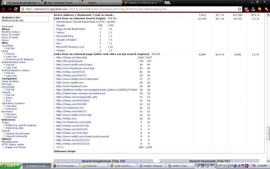This screenshot has height=169, width=270.
Task: Open the Hosts sidebar link
Action: (5, 51)
